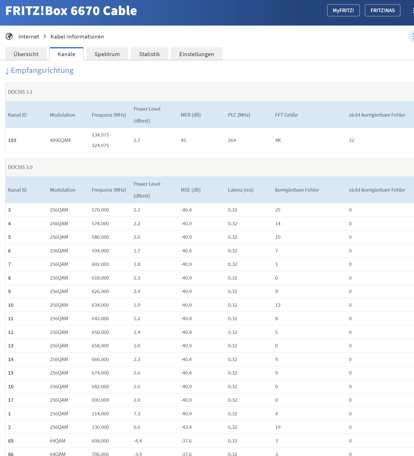The width and height of the screenshot is (414, 456).
Task: Click the MER (dB) column header
Action: [190, 115]
